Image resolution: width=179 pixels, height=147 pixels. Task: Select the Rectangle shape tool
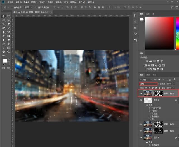[8, 48]
